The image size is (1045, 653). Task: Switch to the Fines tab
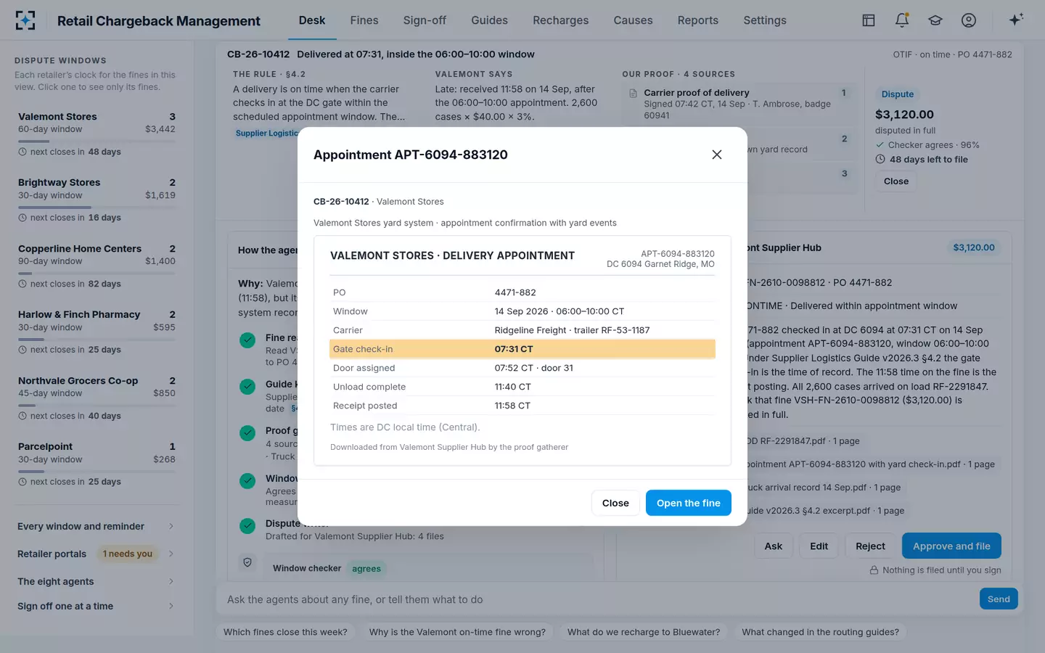(364, 20)
